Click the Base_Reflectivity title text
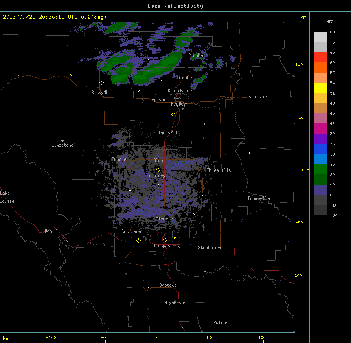This screenshot has height=343, width=351. (175, 6)
